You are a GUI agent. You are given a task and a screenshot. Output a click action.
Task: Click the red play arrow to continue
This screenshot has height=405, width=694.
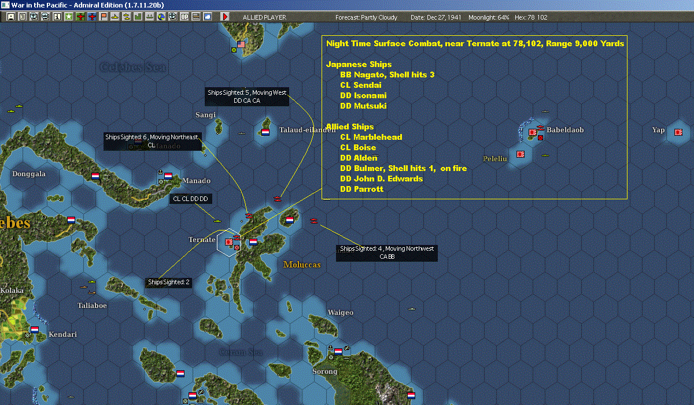coord(225,17)
